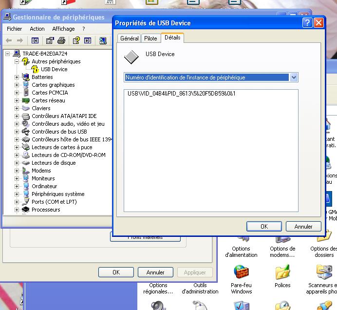Expand the Cartes réseau node

pyautogui.click(x=17, y=100)
